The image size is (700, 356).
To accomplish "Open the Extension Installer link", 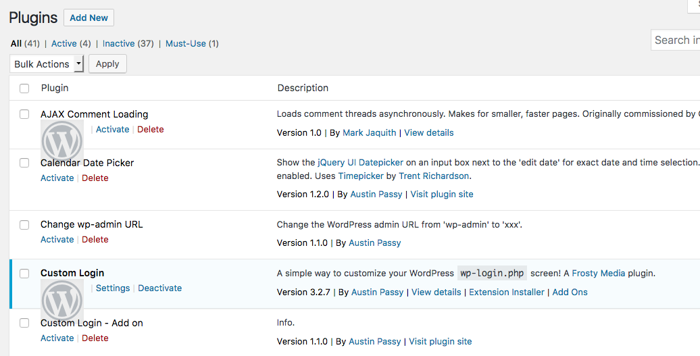I will [x=507, y=293].
